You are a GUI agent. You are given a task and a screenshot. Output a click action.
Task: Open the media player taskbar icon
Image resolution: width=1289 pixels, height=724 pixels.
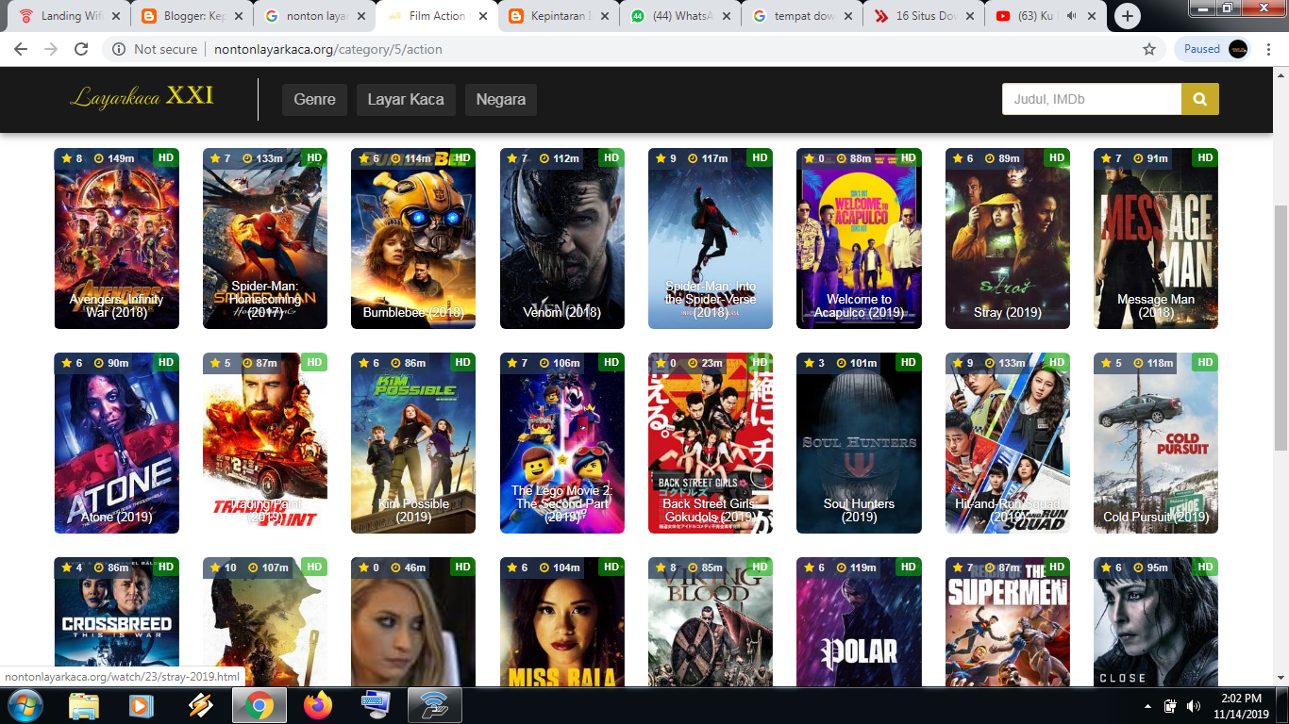(142, 705)
